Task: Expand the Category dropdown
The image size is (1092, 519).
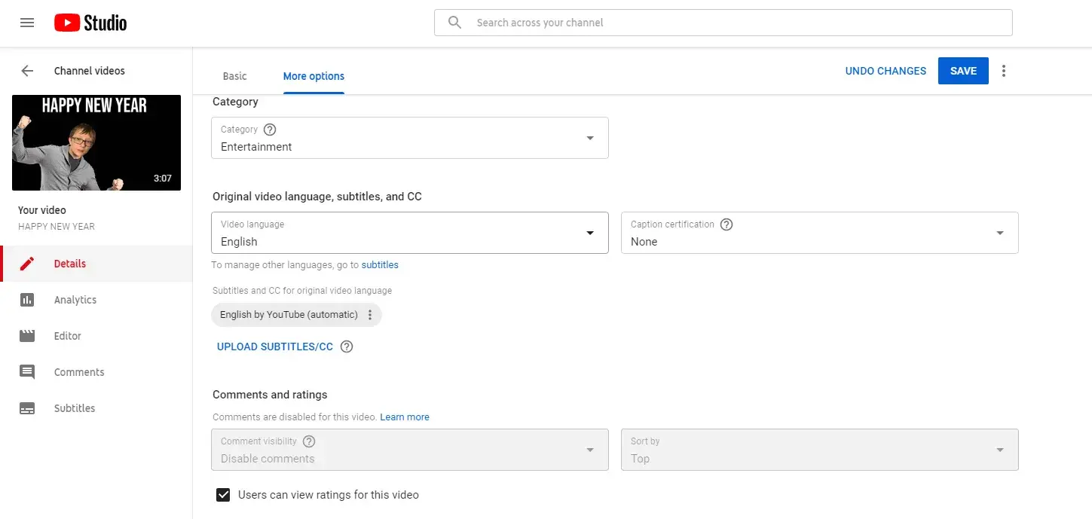Action: (x=590, y=138)
